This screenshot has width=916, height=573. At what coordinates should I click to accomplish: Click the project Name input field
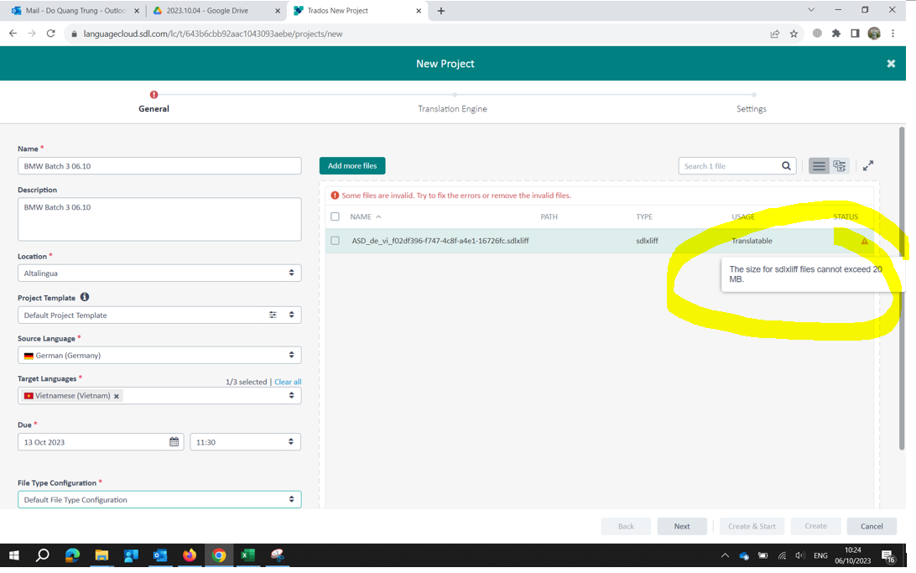tap(159, 166)
